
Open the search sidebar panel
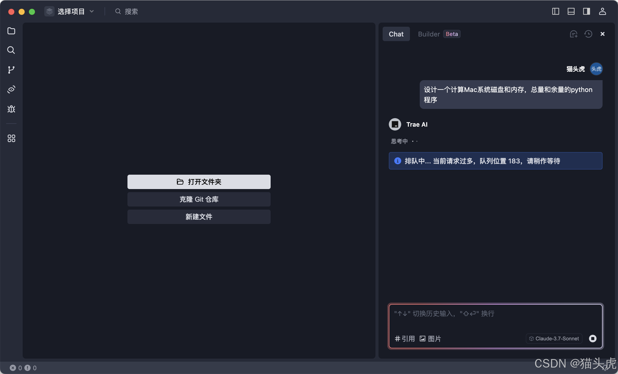pyautogui.click(x=11, y=50)
